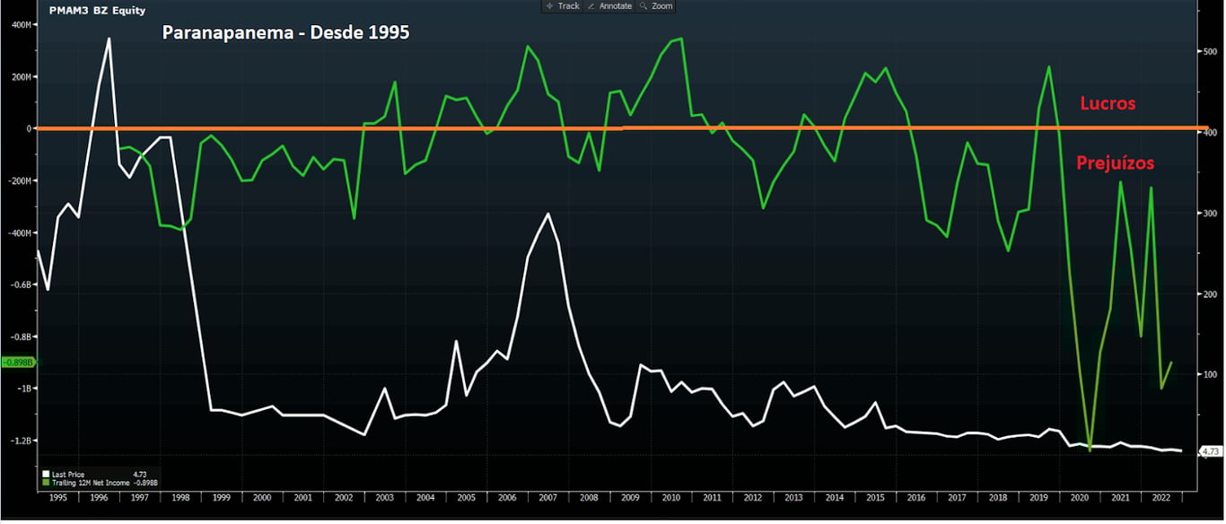Image resolution: width=1226 pixels, height=524 pixels.
Task: Select year 2014 on the time axis
Action: (x=834, y=496)
